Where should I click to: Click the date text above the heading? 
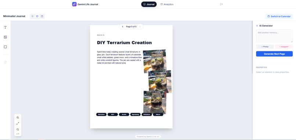[x=101, y=35]
